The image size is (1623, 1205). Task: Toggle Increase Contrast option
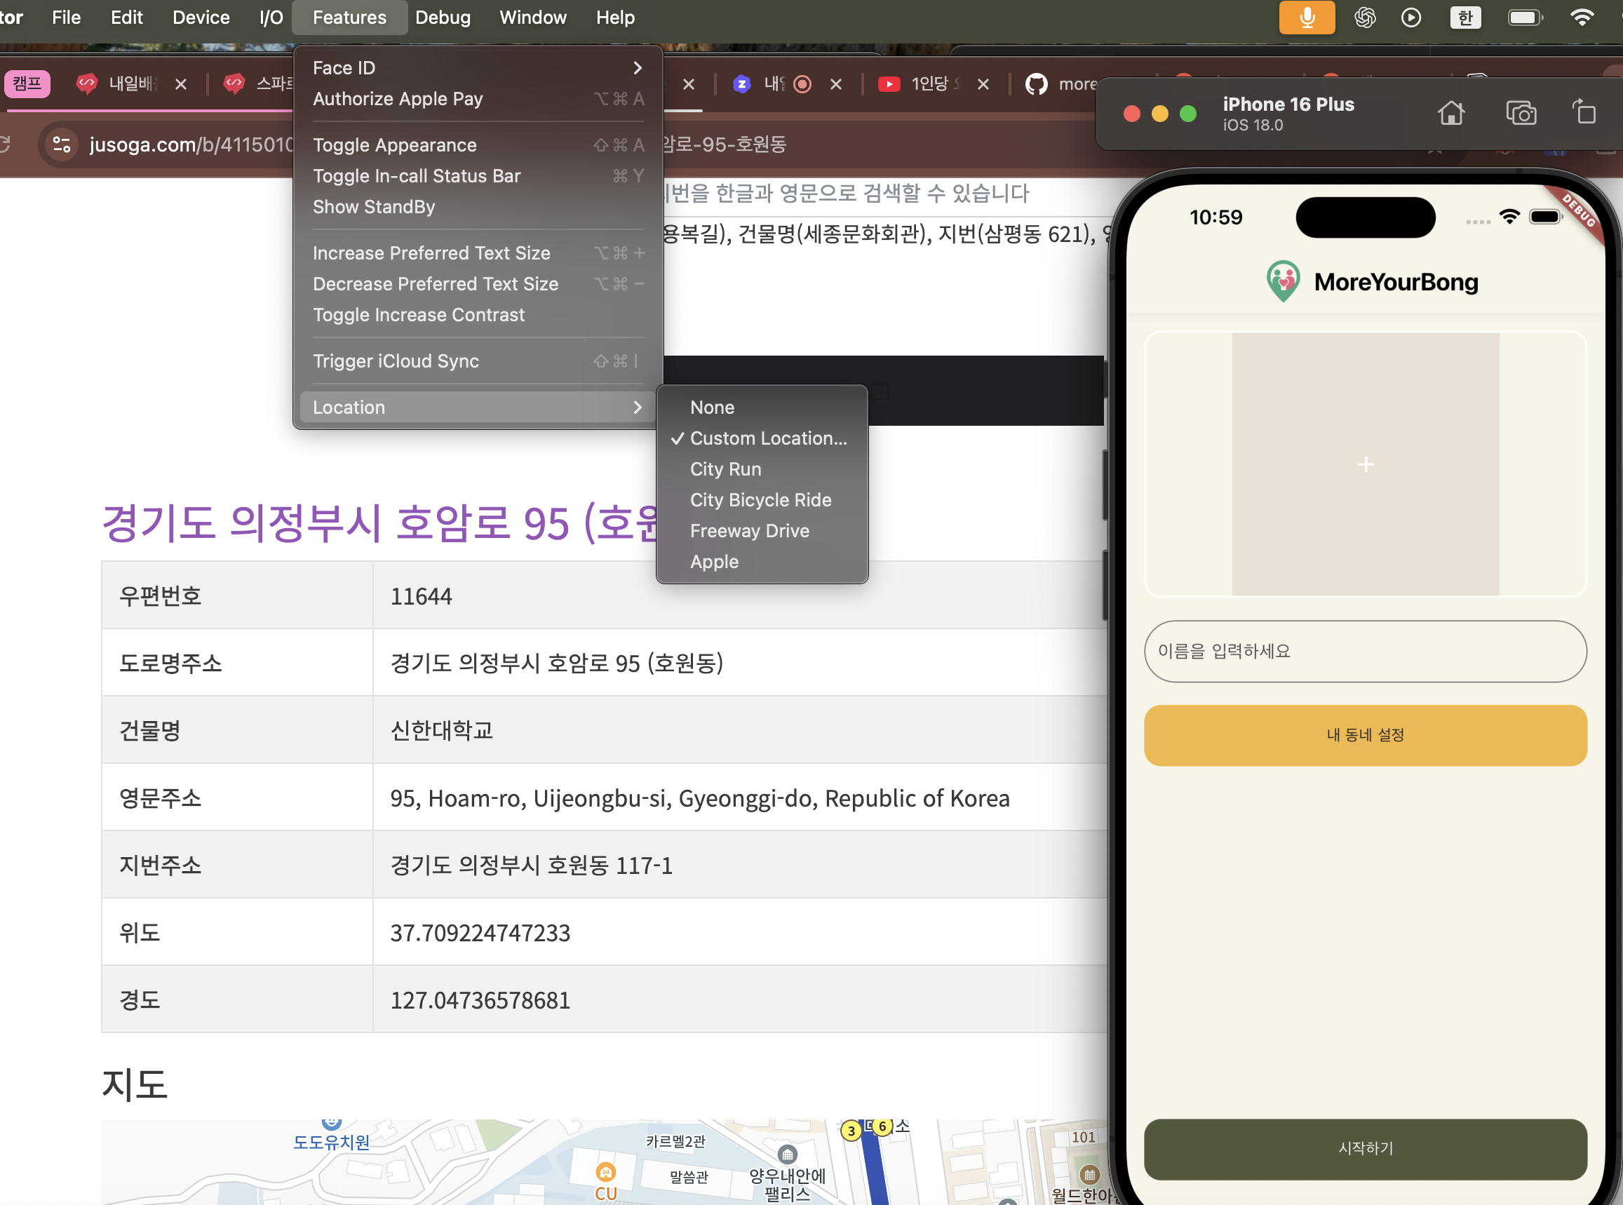tap(419, 315)
